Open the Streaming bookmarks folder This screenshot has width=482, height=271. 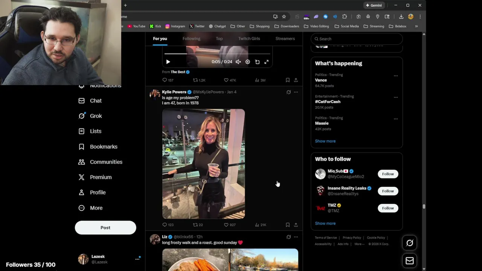[374, 26]
